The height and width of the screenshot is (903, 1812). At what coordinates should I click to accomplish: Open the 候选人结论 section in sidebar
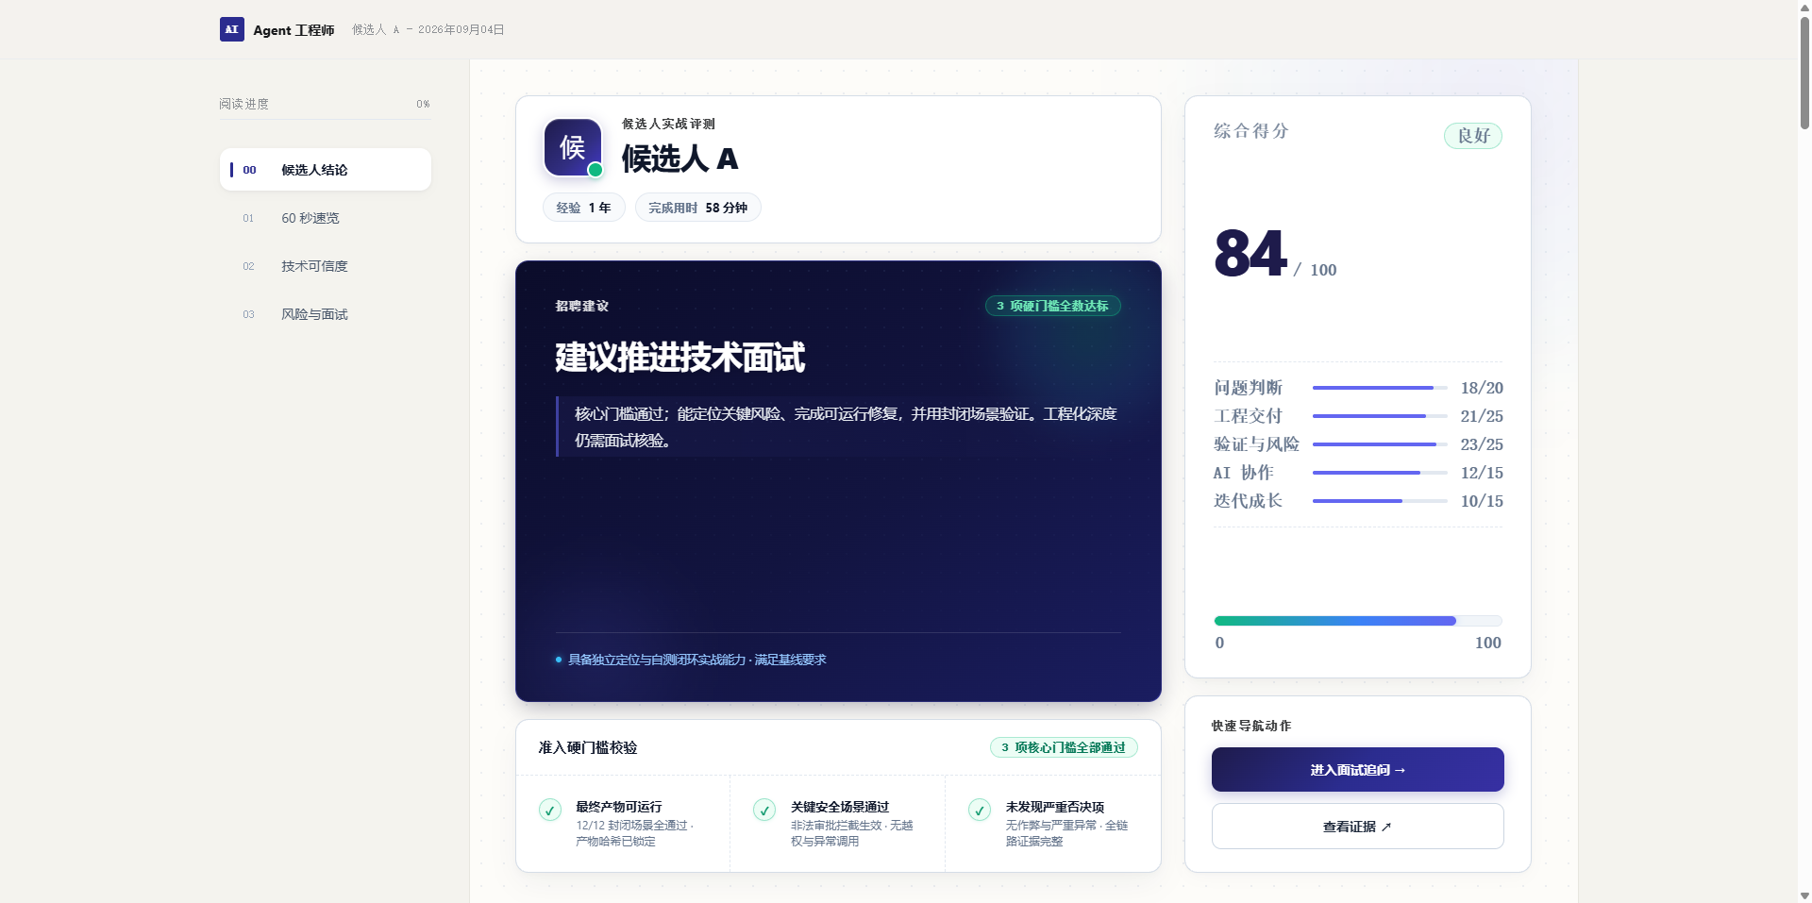(x=326, y=170)
